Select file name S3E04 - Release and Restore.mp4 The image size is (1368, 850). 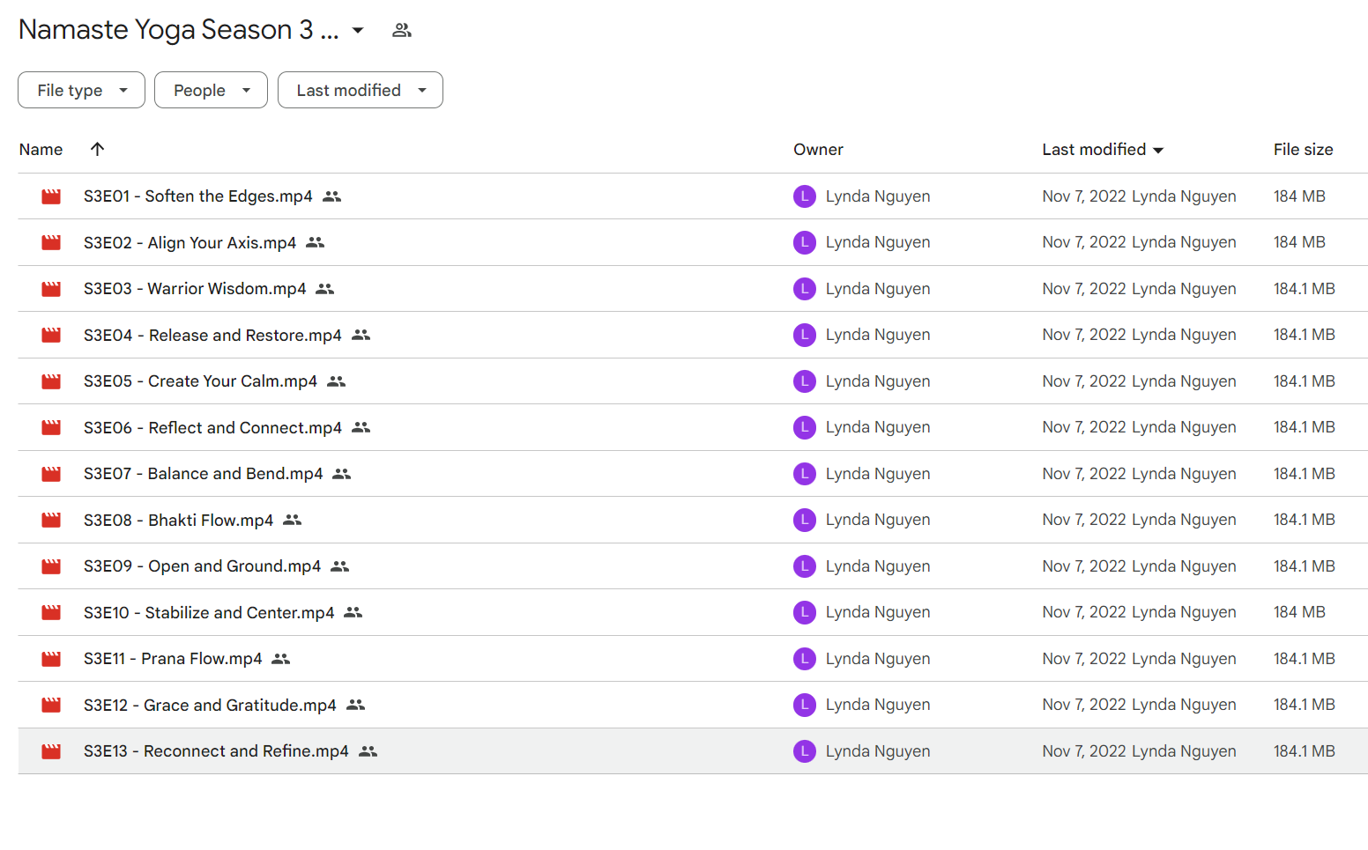[x=212, y=335]
